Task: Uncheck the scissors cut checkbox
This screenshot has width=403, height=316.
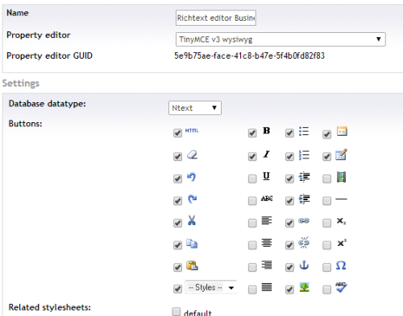Action: pos(177,223)
